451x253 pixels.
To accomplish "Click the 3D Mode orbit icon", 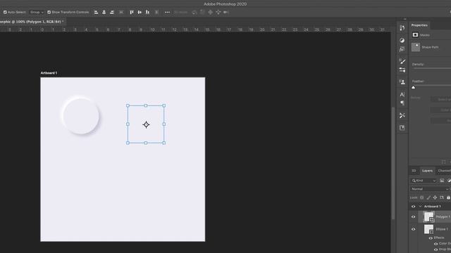I will tap(194, 13).
